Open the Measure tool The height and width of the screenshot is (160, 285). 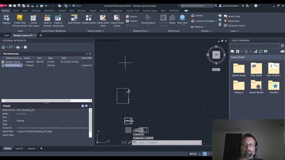coord(198,27)
